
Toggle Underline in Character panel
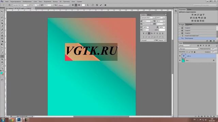tap(160, 33)
